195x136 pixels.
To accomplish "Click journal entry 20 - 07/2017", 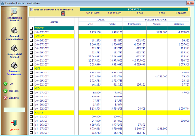I will [x=42, y=44].
